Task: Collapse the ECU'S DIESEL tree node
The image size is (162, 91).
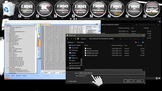Action: click(x=7, y=67)
